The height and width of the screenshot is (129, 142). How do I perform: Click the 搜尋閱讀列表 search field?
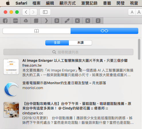click(68, 52)
